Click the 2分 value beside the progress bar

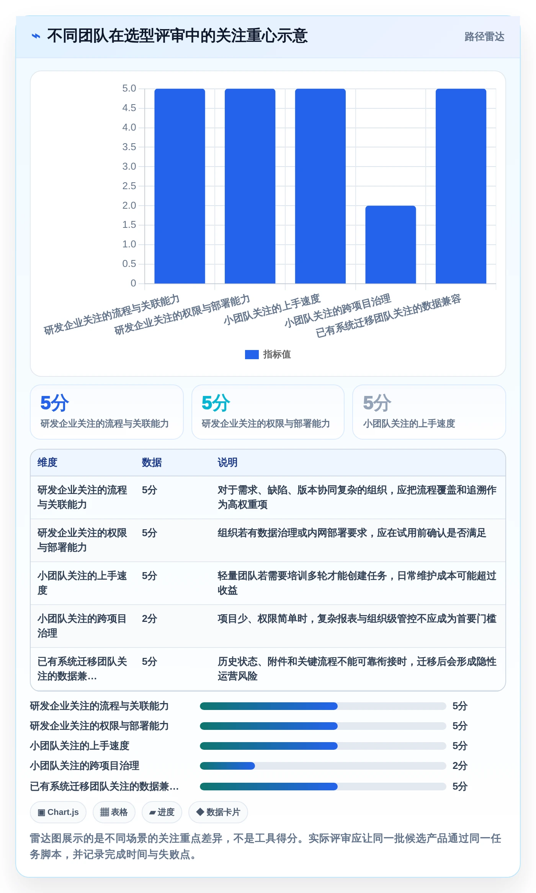click(460, 765)
